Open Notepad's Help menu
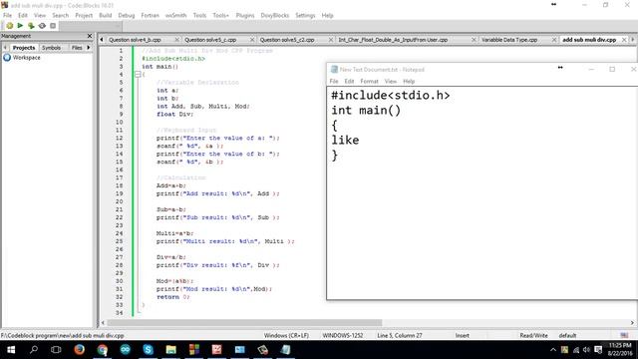 pyautogui.click(x=409, y=81)
